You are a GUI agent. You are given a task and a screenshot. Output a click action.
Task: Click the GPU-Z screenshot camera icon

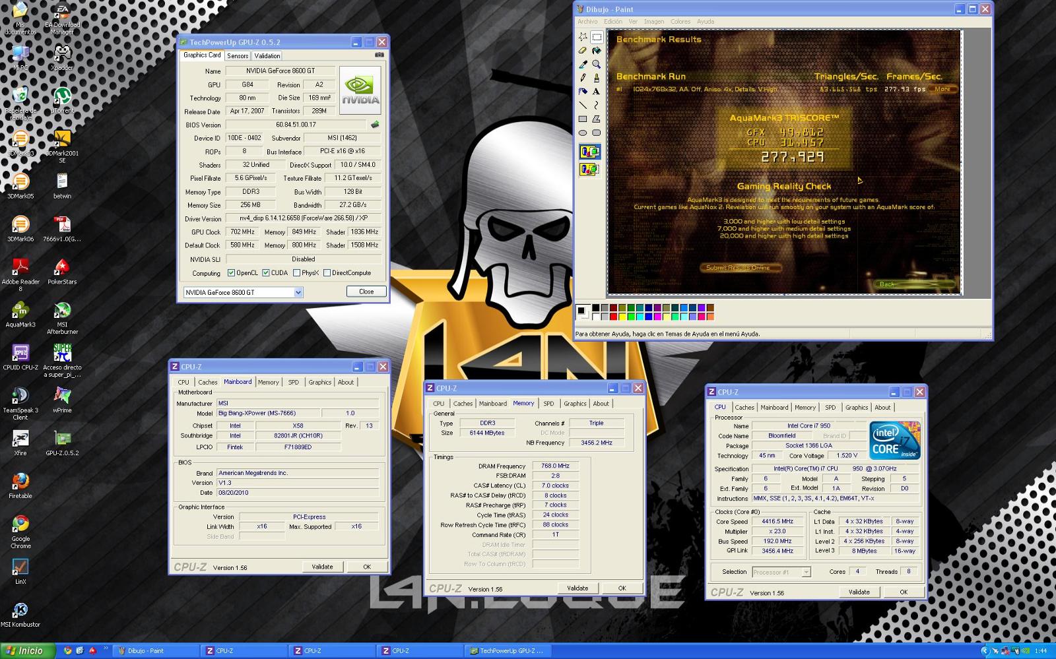click(x=379, y=55)
